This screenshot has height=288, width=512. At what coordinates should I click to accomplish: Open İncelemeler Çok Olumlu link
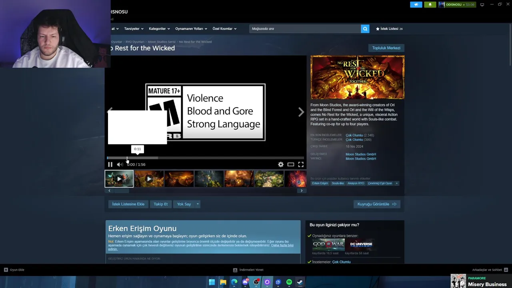[341, 262]
